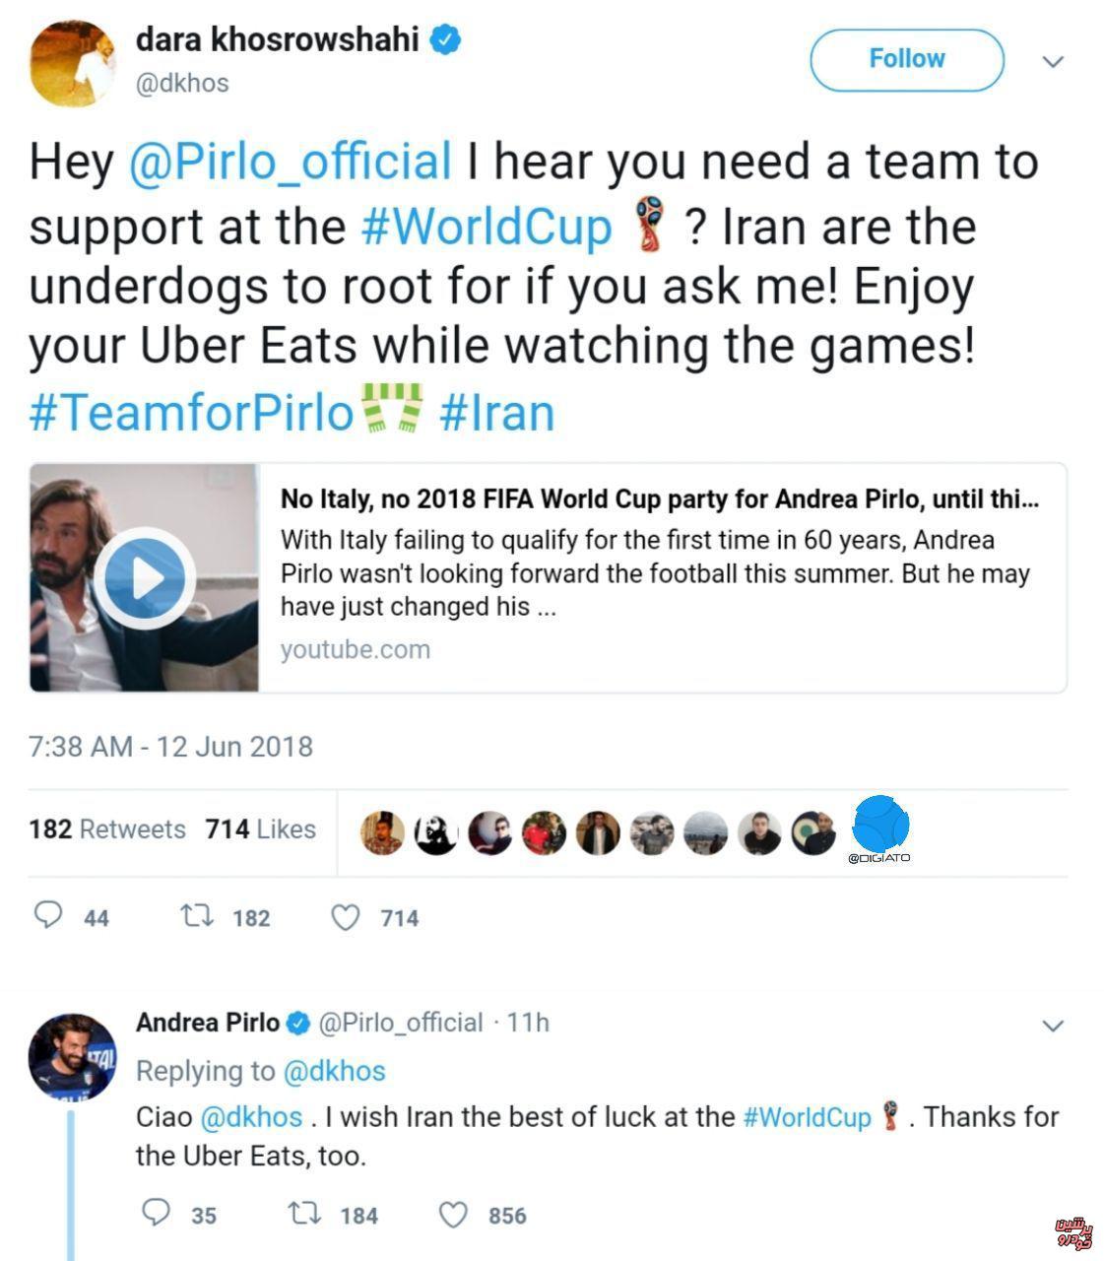Open the youtube.com link card title
Screen dimensions: 1104x1261
659,499
